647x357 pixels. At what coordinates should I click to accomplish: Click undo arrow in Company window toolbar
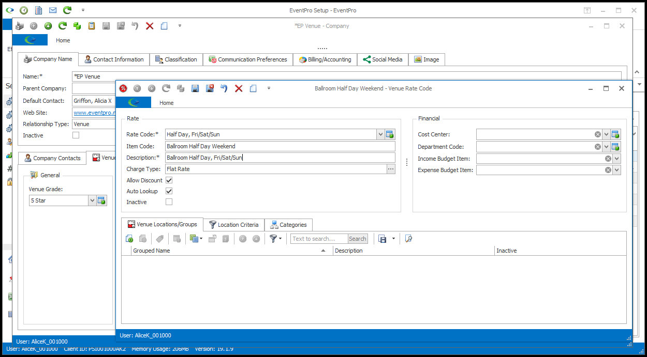[135, 26]
